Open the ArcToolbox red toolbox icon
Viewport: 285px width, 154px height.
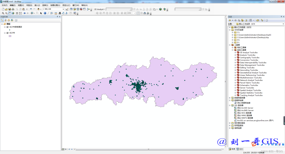click(81, 9)
